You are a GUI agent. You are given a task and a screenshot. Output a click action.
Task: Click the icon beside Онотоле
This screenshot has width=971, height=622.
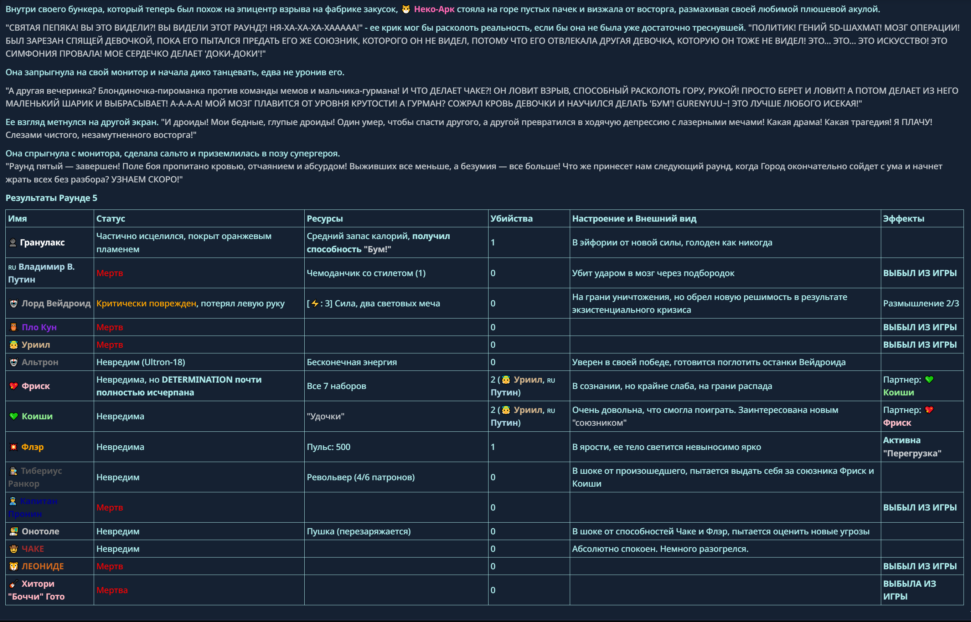click(13, 531)
